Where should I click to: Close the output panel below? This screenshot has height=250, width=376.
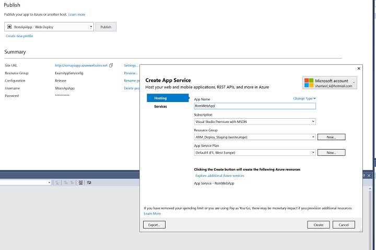click(369, 176)
